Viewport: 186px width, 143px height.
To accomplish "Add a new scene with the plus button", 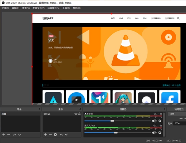I will tap(4, 134).
